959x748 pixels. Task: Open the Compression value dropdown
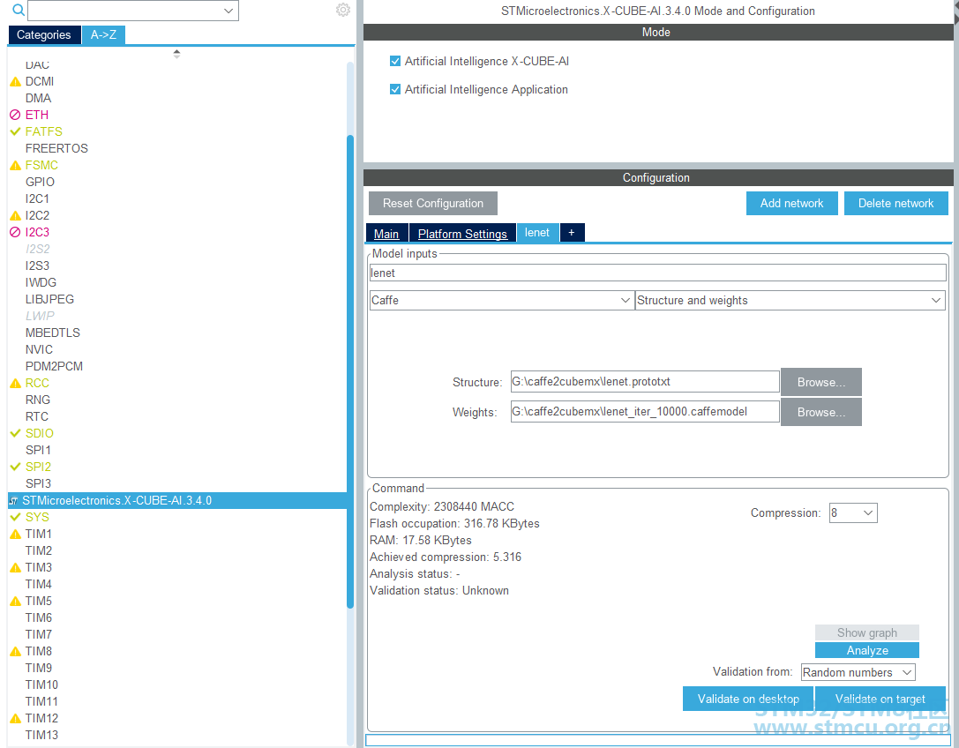868,512
